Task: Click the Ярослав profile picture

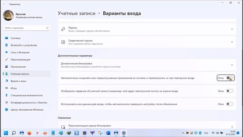Action: pos(8,15)
